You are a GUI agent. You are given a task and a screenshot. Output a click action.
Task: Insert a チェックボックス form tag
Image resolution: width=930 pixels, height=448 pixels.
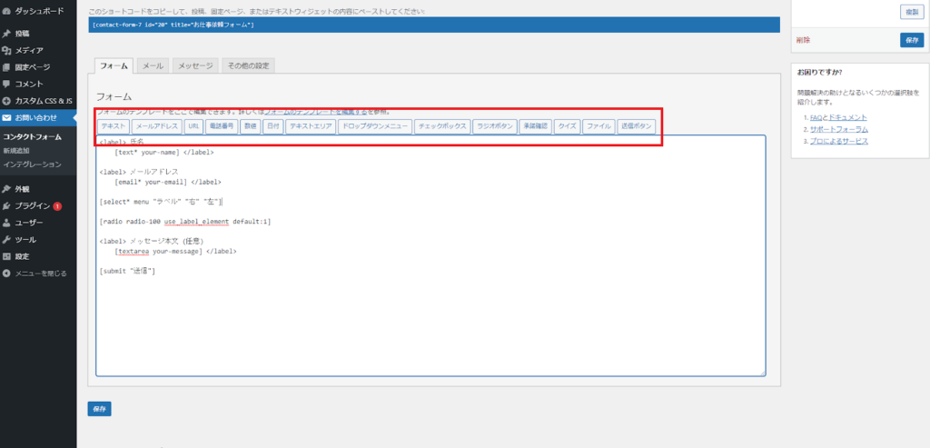coord(441,126)
